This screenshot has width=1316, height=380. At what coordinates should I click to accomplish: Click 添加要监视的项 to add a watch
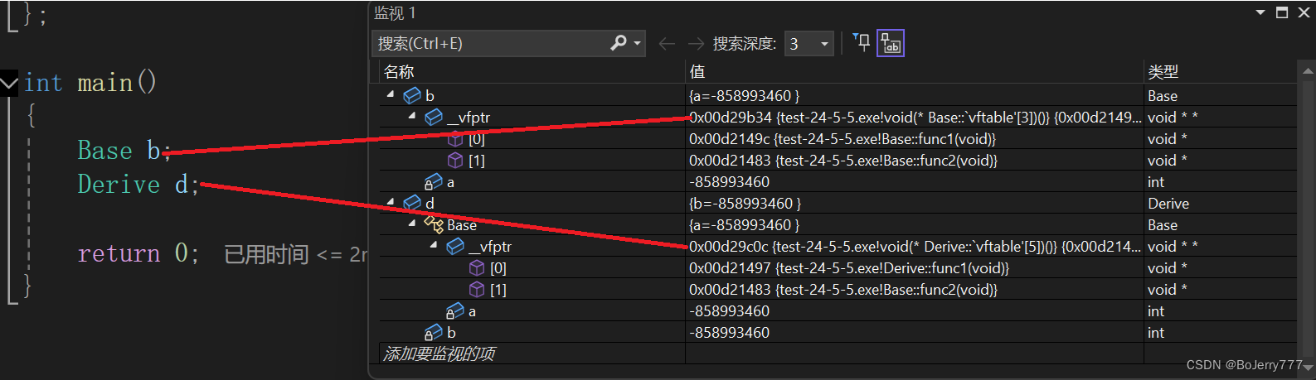[439, 354]
